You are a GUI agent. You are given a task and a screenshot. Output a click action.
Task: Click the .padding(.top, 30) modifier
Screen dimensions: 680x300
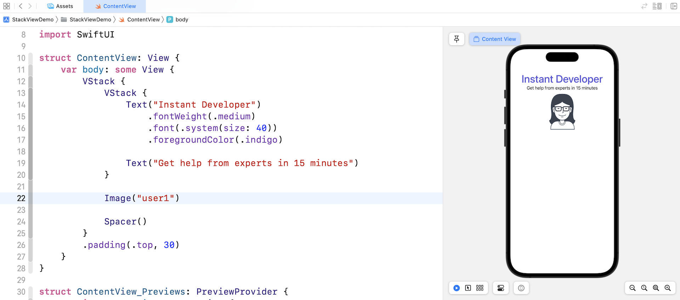coord(131,245)
